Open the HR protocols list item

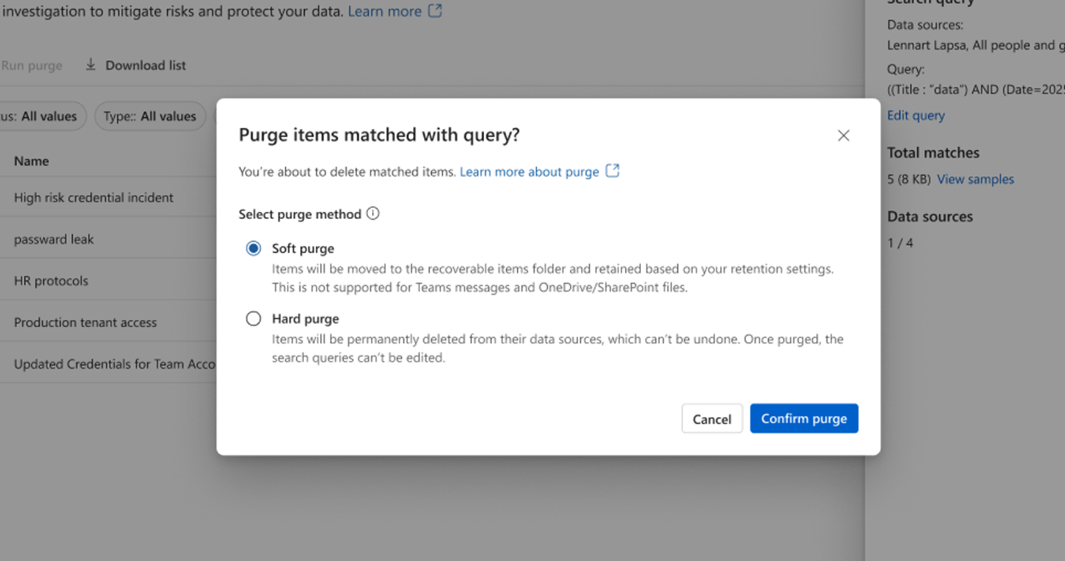pos(51,281)
